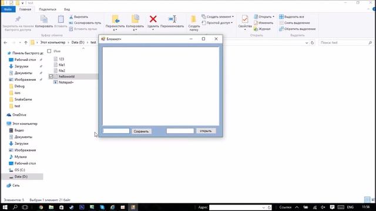Switch to details view at the status bar
Image resolution: width=376 pixels, height=211 pixels.
pyautogui.click(x=367, y=200)
